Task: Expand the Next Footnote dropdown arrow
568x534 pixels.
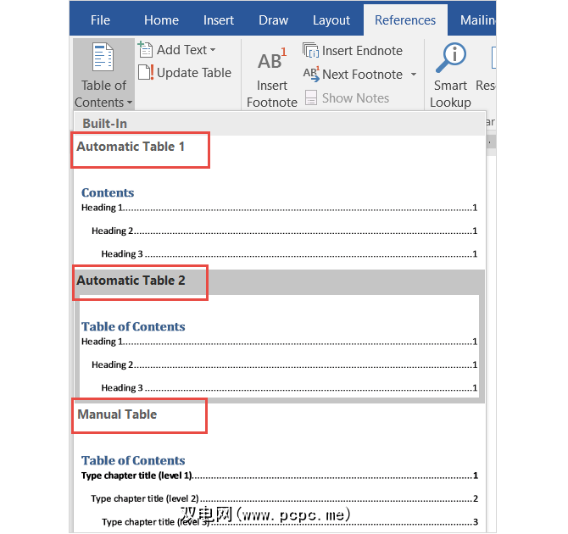Action: pyautogui.click(x=414, y=75)
